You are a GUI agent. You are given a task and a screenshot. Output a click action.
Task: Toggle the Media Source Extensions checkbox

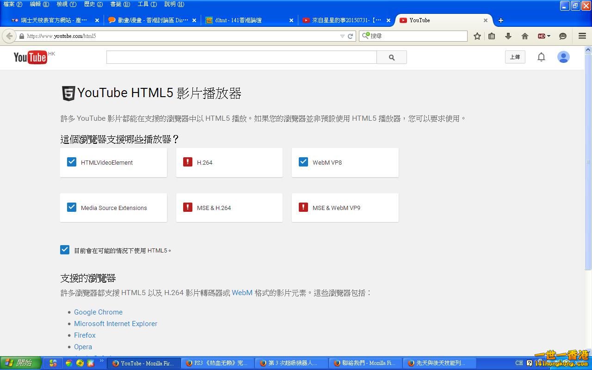pos(72,207)
